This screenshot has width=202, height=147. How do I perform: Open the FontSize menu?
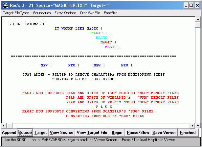click(x=111, y=13)
